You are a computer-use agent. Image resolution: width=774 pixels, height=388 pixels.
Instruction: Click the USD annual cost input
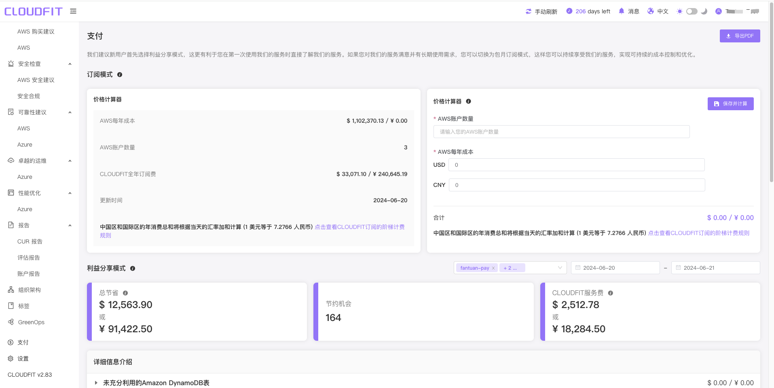(576, 165)
